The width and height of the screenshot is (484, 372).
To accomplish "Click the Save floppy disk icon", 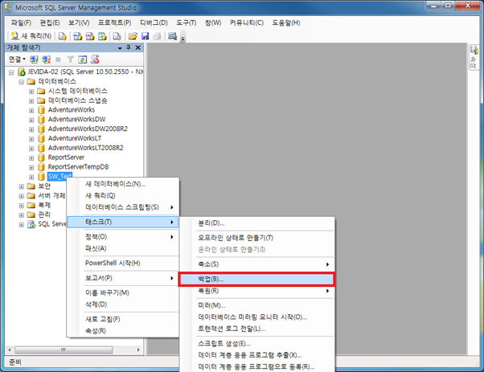I will click(x=145, y=36).
